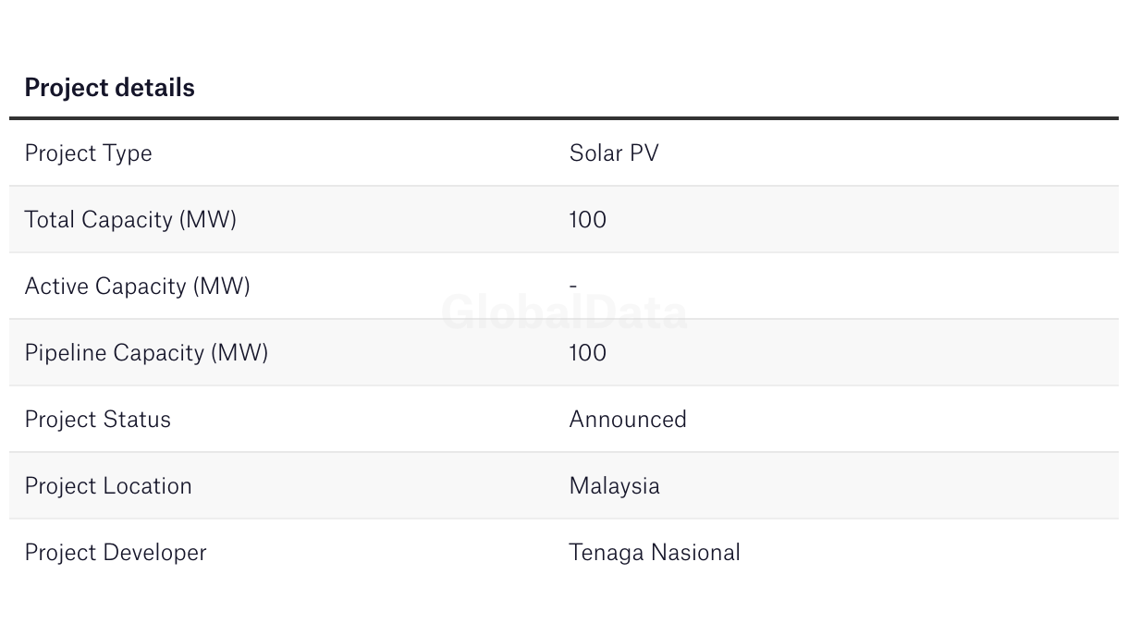Click the Project Location label
This screenshot has height=623, width=1128.
pyautogui.click(x=108, y=486)
